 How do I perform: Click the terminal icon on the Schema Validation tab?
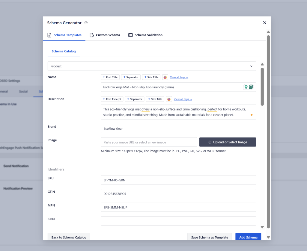coord(130,35)
